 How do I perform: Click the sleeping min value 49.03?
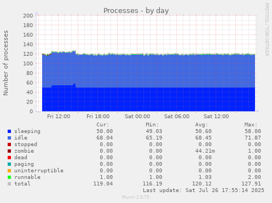tap(154, 131)
